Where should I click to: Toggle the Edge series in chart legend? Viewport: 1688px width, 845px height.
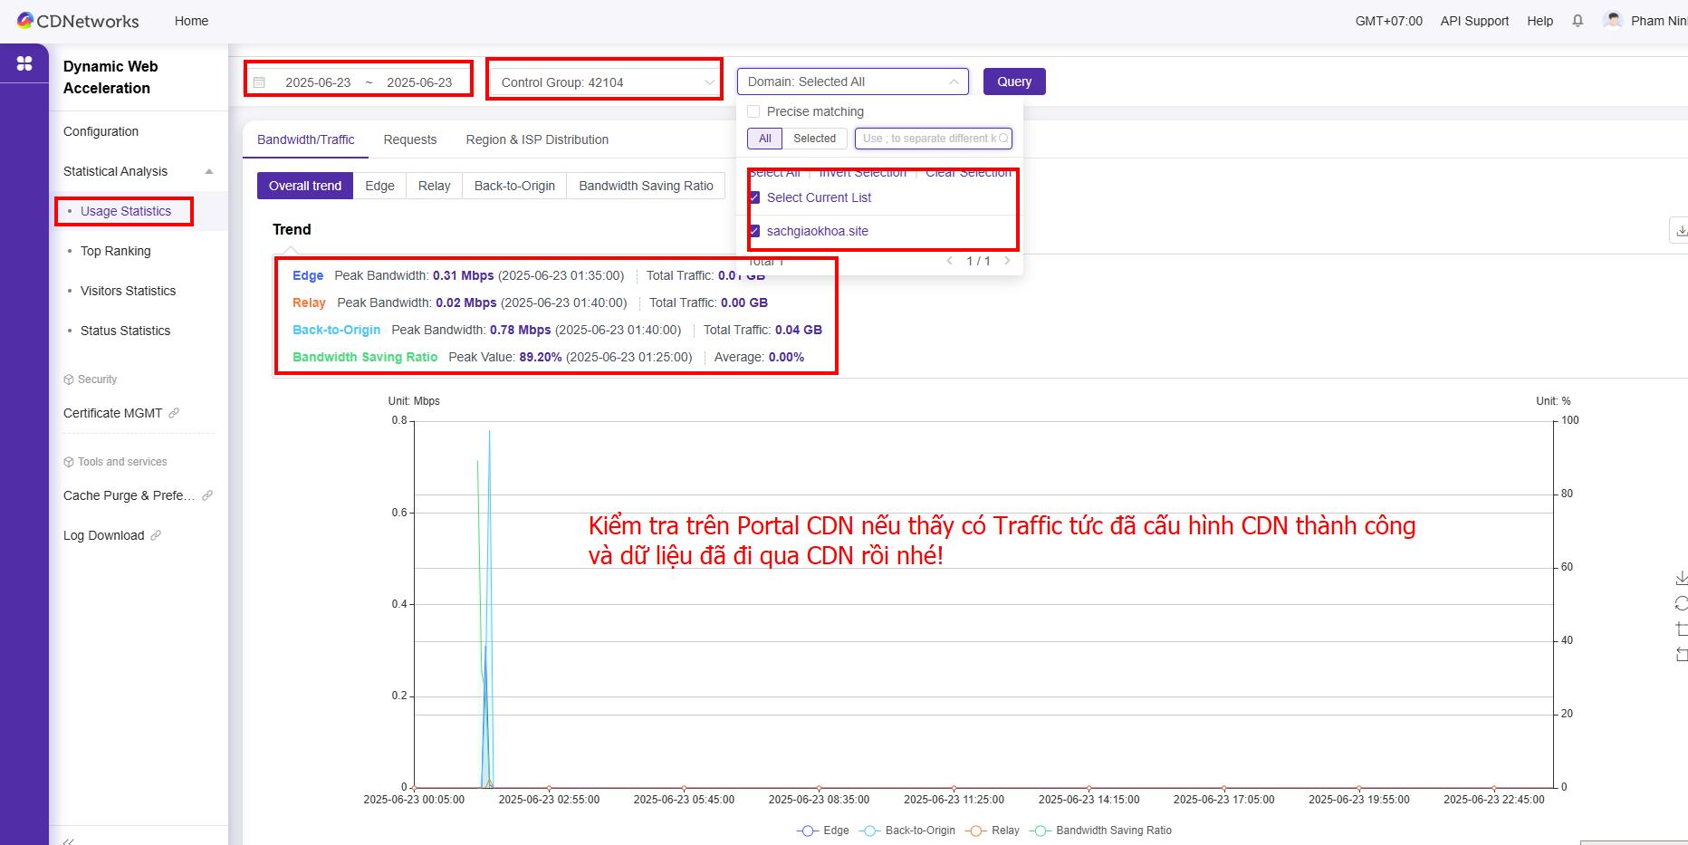(823, 831)
